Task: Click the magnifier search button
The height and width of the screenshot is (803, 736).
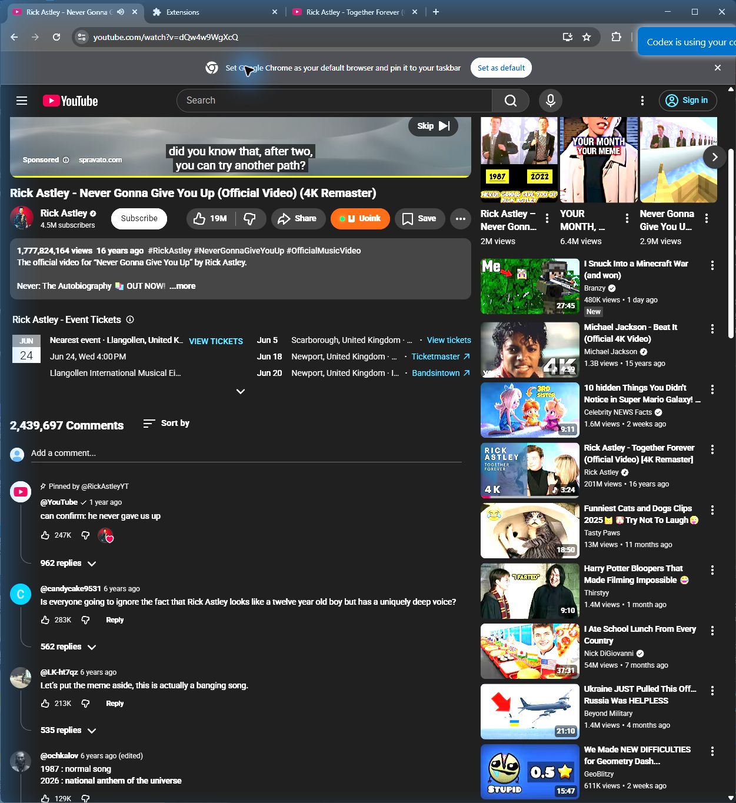Action: tap(511, 101)
